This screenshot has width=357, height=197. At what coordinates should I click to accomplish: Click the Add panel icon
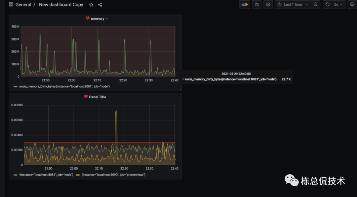[x=245, y=5]
